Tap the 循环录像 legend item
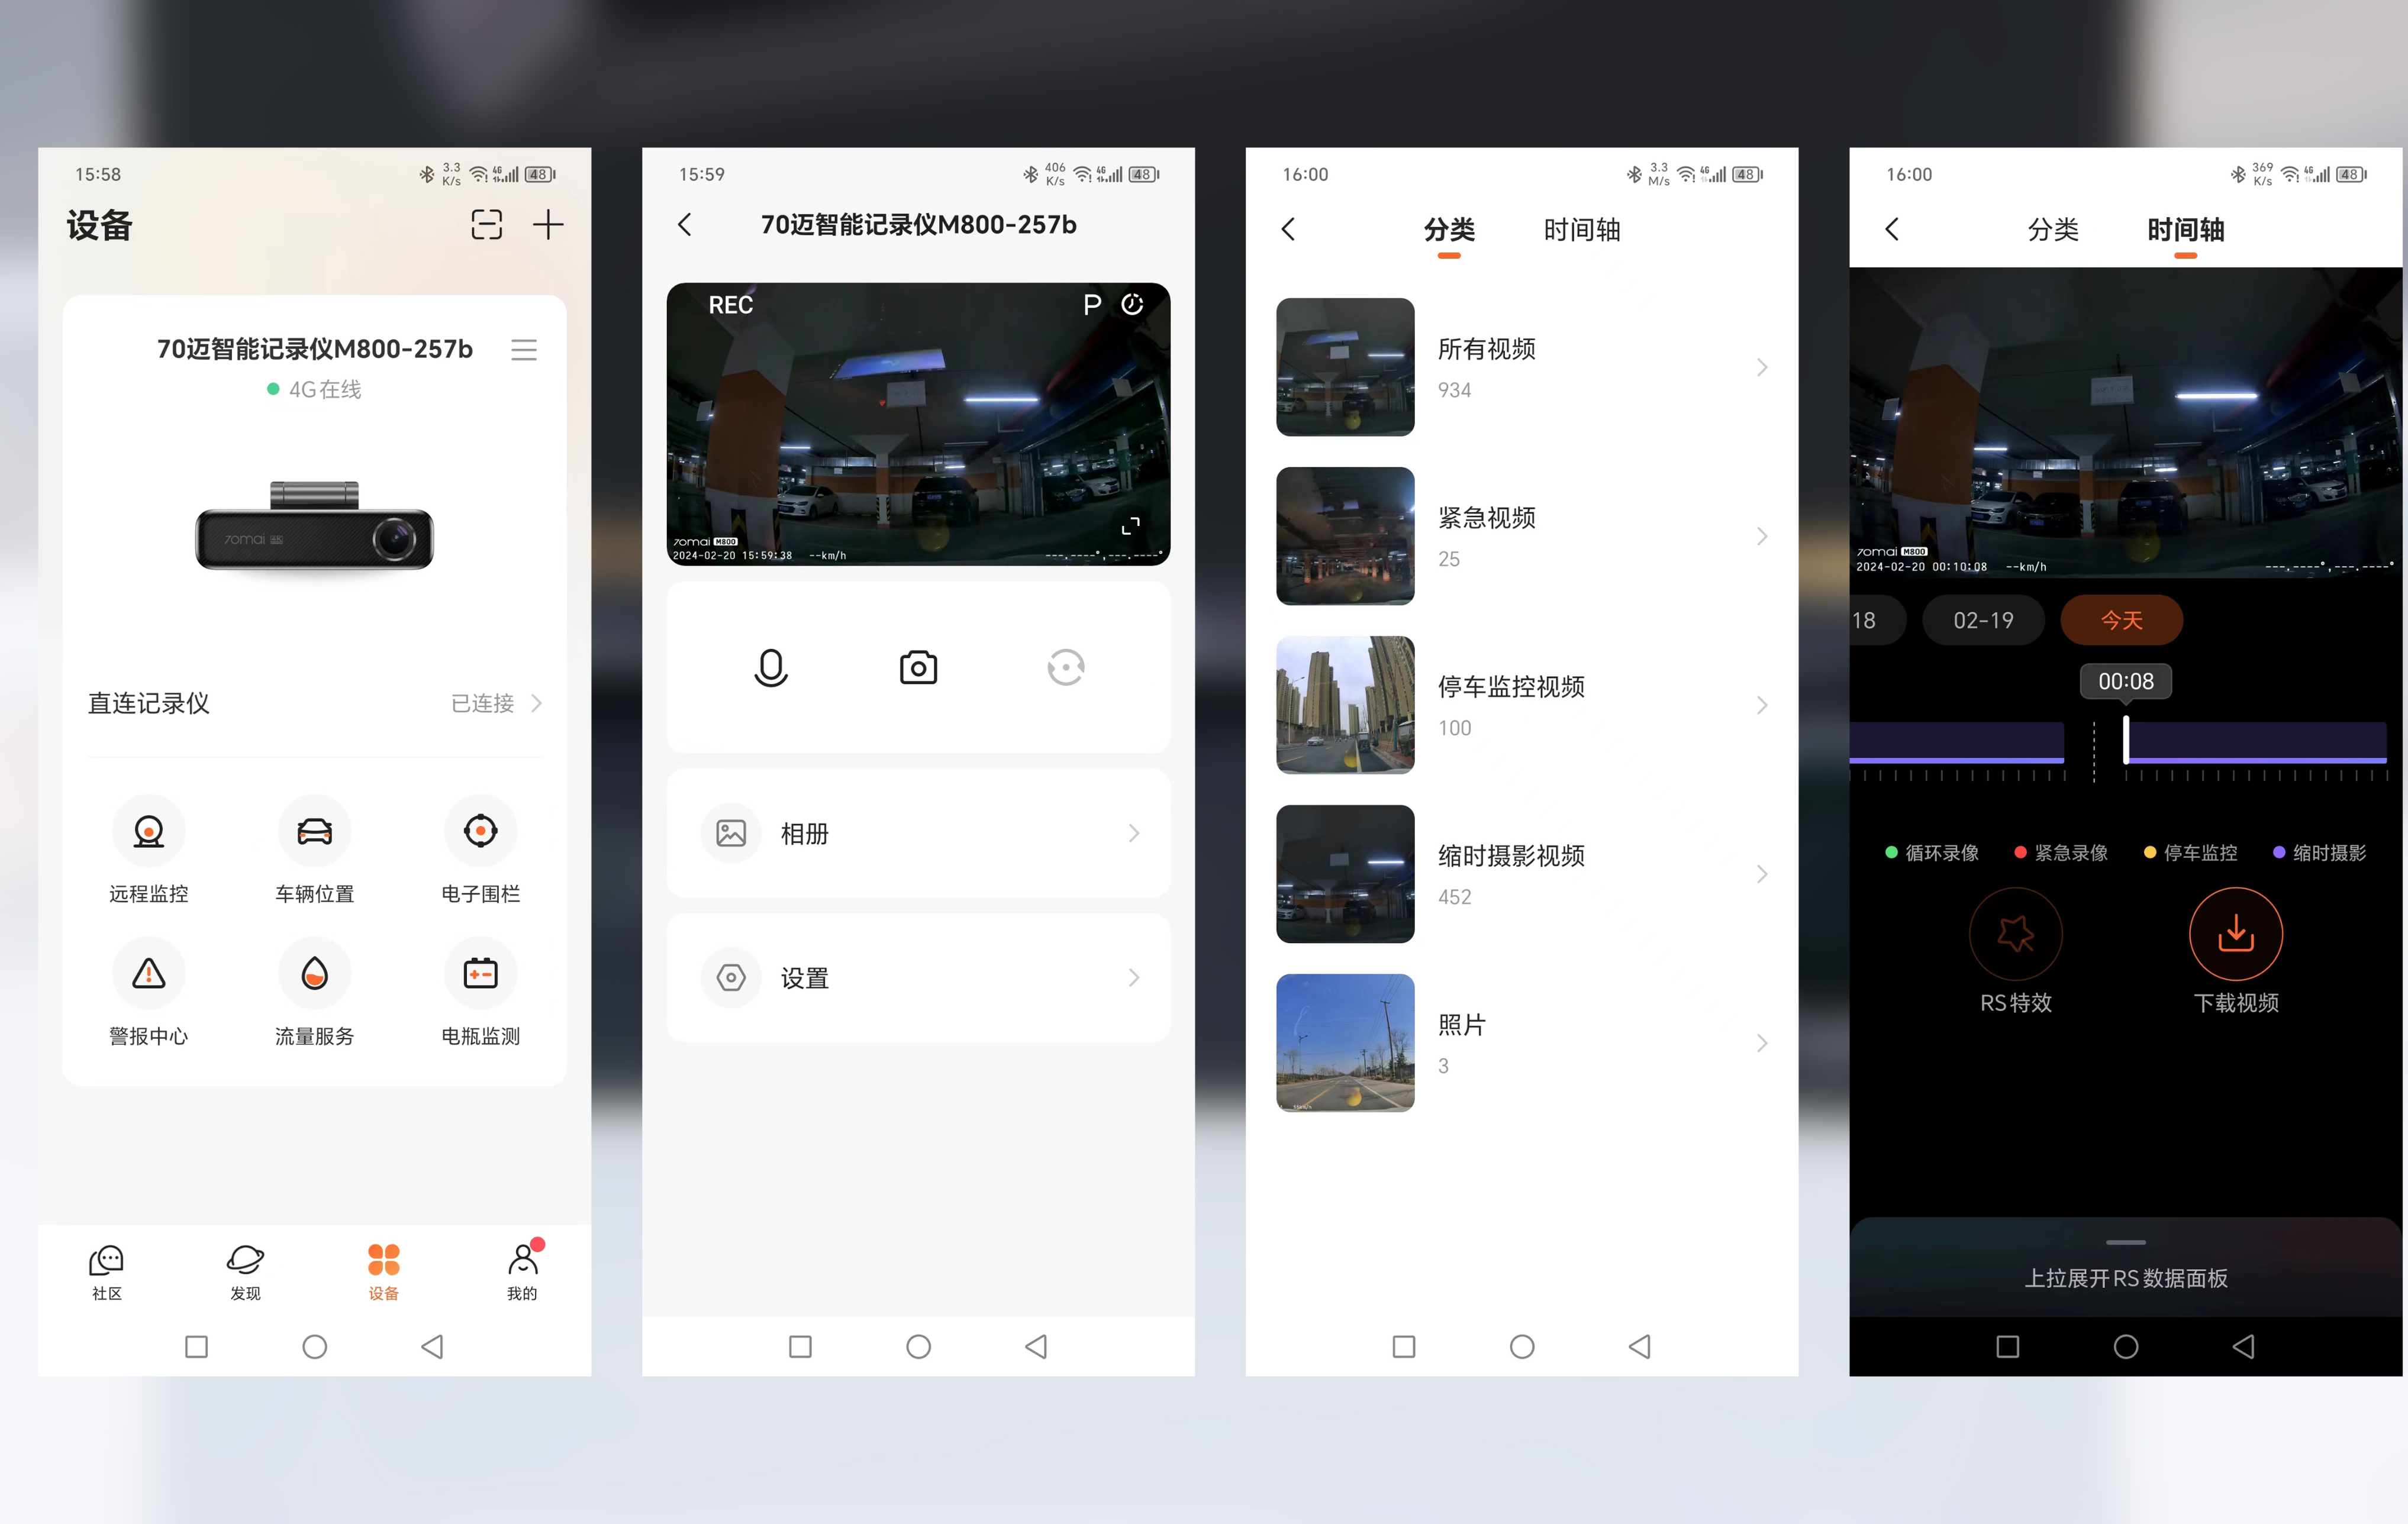Image resolution: width=2408 pixels, height=1524 pixels. pos(1932,853)
